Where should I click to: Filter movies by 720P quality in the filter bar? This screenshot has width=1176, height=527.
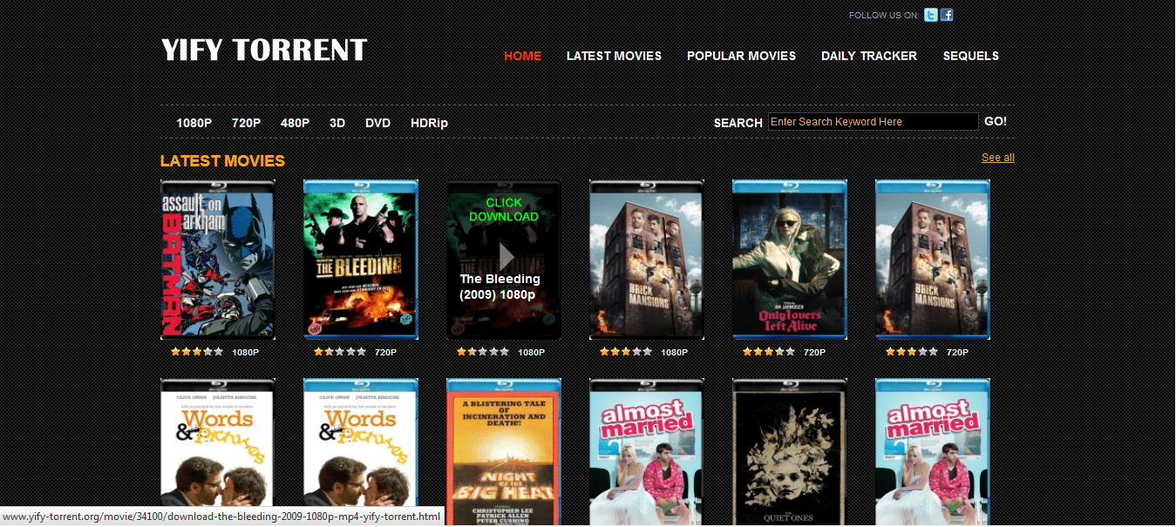[x=246, y=123]
